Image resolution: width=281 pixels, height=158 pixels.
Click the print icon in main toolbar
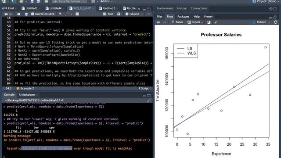click(46, 1)
